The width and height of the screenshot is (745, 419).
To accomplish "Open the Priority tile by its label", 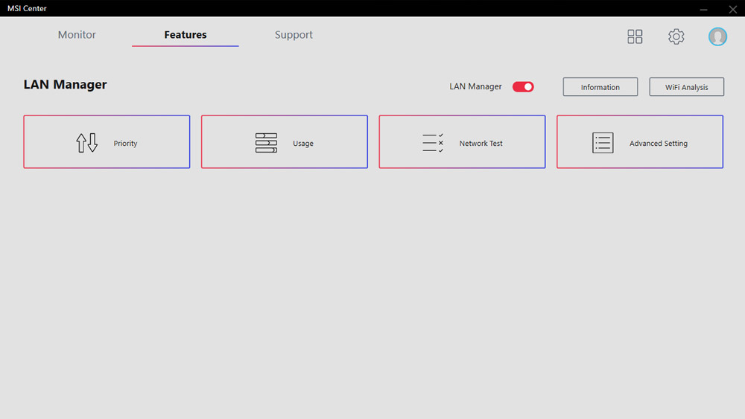I will 125,144.
